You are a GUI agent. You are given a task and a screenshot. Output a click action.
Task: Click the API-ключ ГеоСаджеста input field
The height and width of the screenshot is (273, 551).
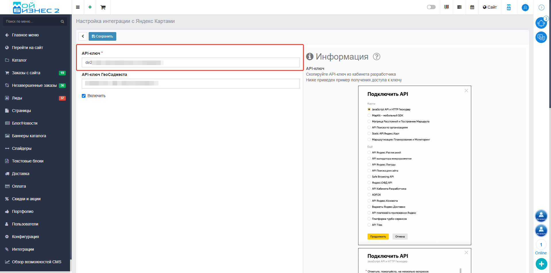[x=191, y=83]
